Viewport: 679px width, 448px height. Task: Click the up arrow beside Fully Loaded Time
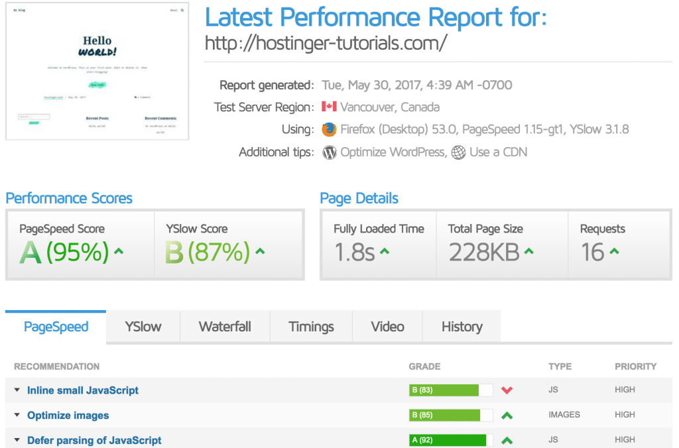385,251
